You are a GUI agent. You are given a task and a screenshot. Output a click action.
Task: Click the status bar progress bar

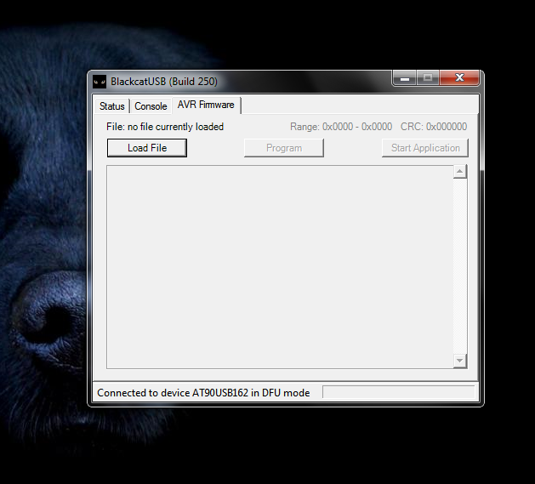coord(398,392)
